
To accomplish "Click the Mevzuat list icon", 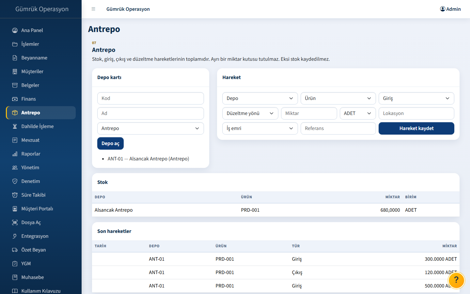I will point(15,140).
